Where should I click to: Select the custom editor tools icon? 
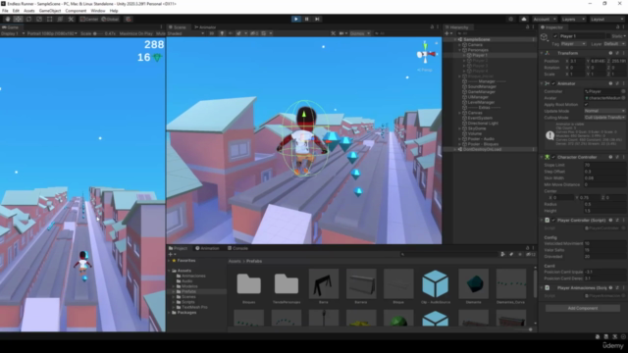pos(71,19)
